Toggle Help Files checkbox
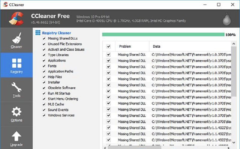 coord(44,77)
